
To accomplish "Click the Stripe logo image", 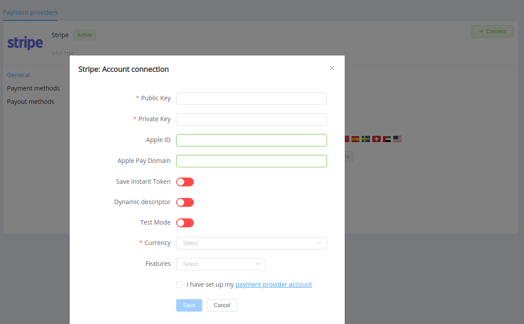I will (x=25, y=43).
